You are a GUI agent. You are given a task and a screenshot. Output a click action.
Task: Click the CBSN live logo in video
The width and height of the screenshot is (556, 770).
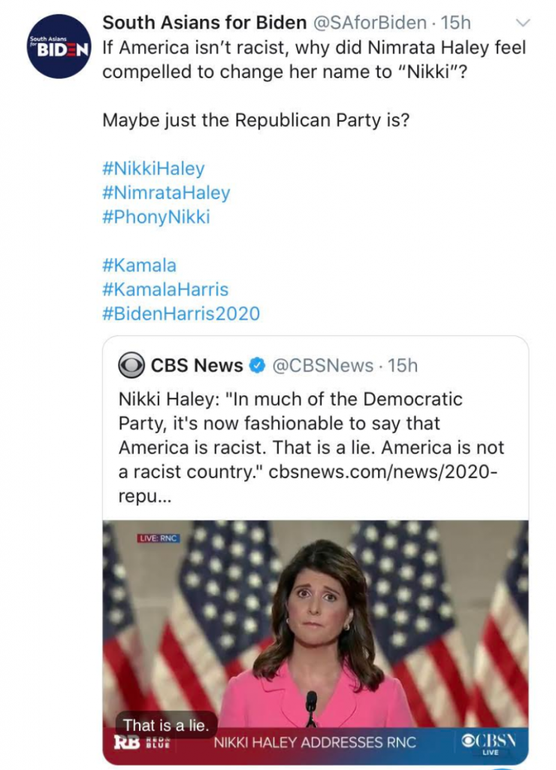pyautogui.click(x=489, y=744)
